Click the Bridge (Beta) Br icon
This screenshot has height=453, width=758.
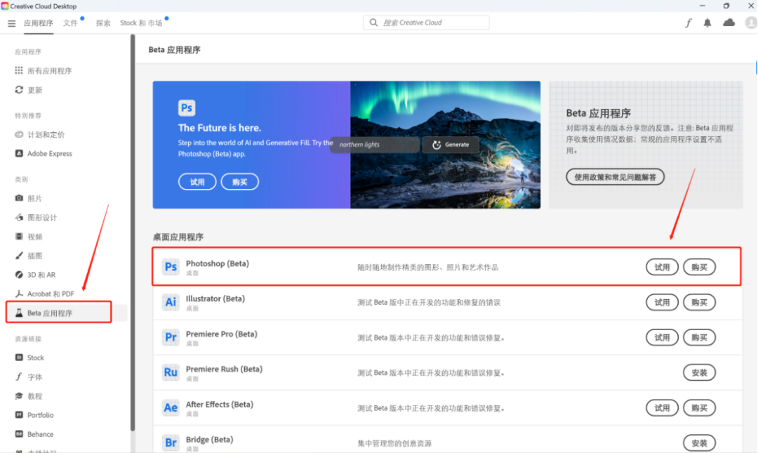coord(171,442)
